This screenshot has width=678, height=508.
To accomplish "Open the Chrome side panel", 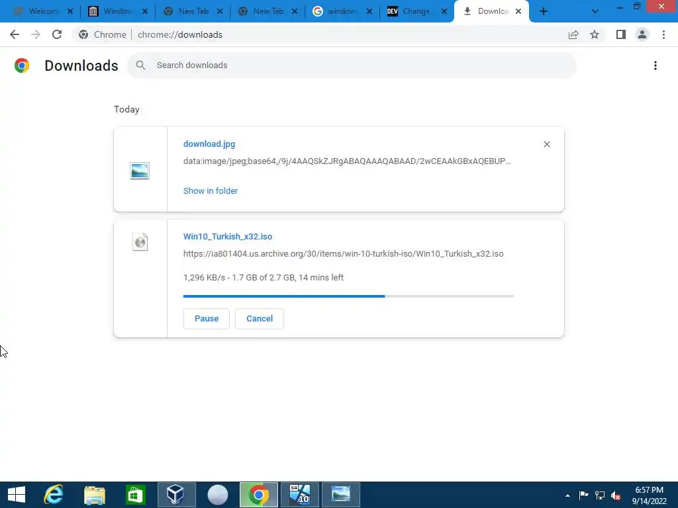I will [621, 34].
